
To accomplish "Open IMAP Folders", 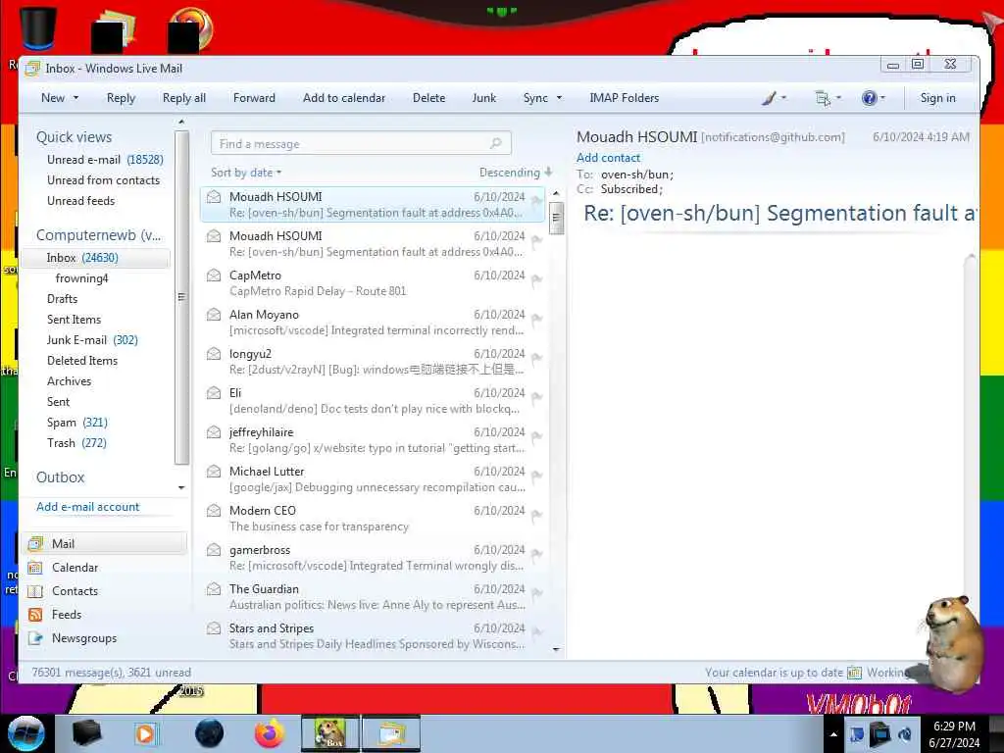I will click(625, 98).
